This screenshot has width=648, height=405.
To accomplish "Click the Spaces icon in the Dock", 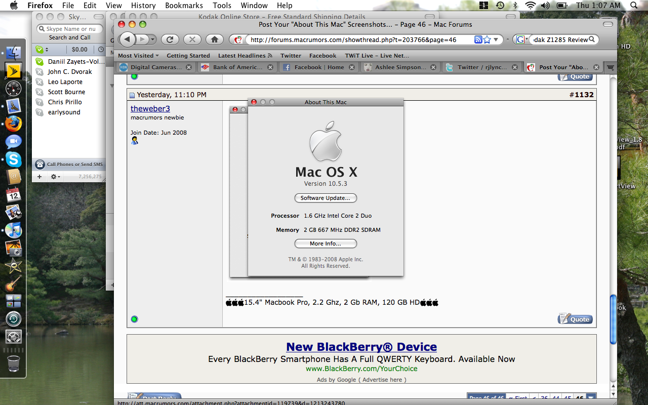I will coord(14,302).
